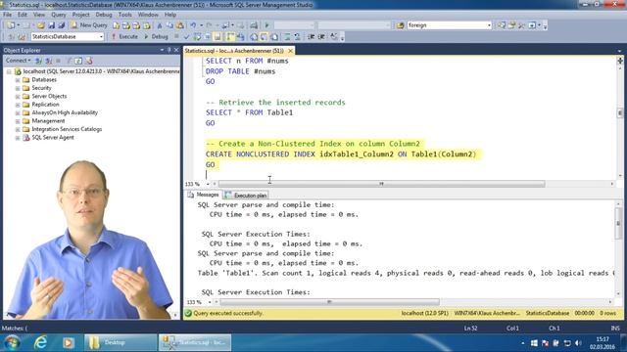
Task: Expand the Server Objects folder
Action: tap(18, 97)
